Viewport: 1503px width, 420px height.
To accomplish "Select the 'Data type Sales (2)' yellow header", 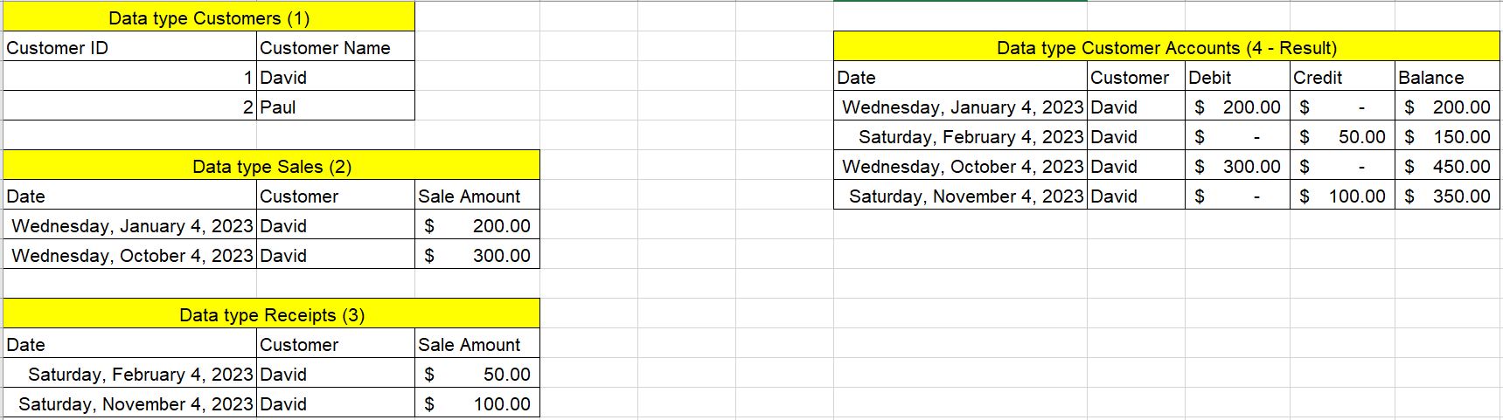I will coord(272,166).
